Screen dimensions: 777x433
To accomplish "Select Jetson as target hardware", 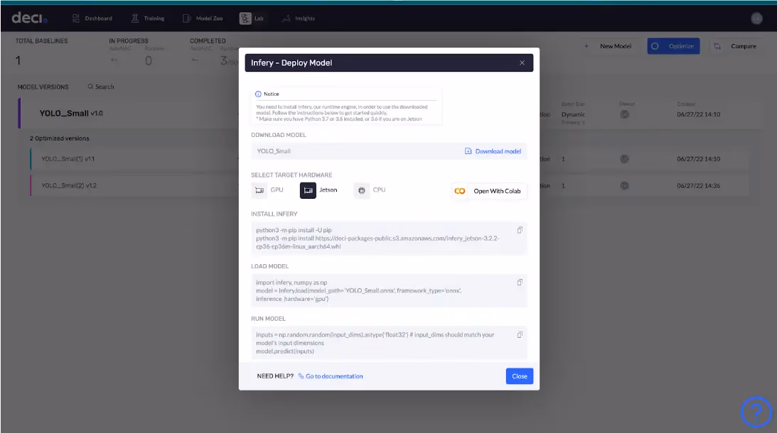I will point(319,190).
